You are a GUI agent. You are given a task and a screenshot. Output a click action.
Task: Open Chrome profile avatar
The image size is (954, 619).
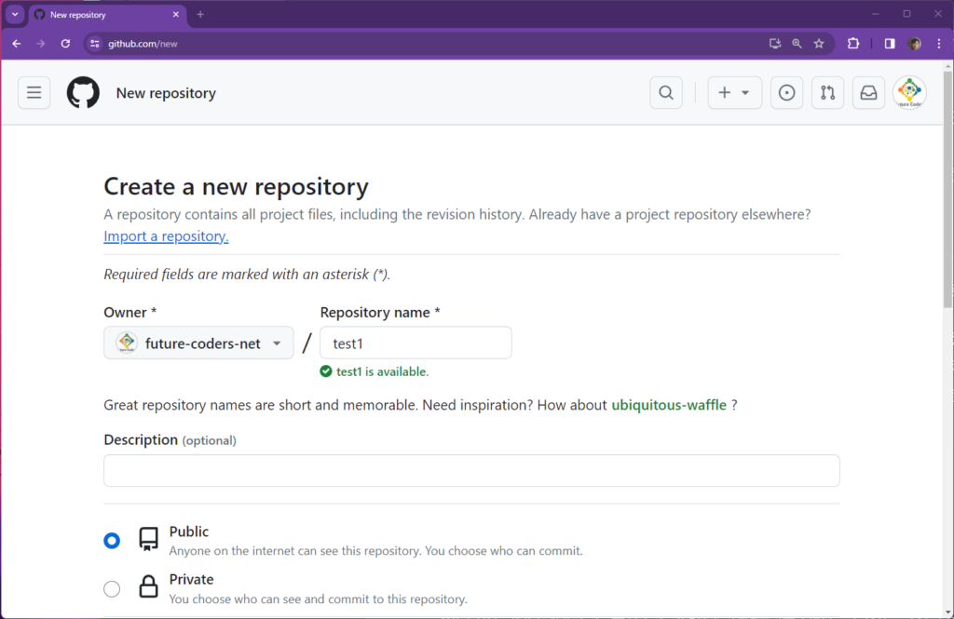coord(914,44)
